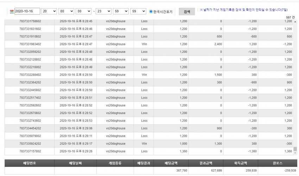
Task: Select bet number 7837332364202
Action: [30, 82]
